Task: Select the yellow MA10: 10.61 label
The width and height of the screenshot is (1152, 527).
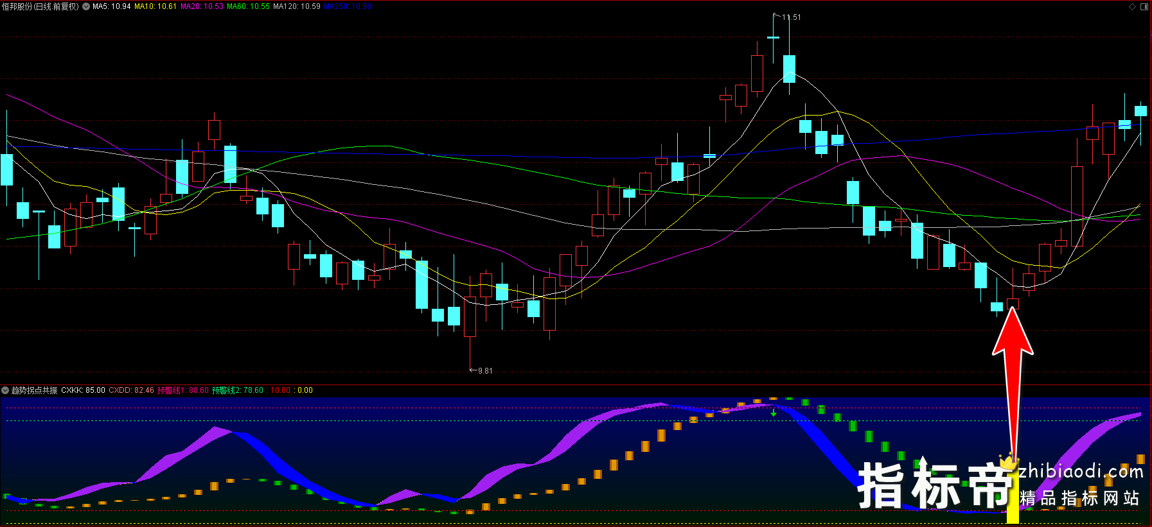Action: [x=155, y=6]
